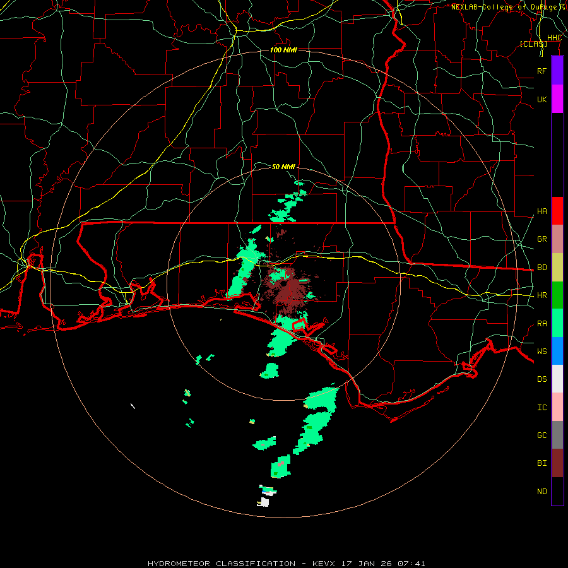Click the UK magenta legend swatch
568x568 pixels.
(557, 99)
